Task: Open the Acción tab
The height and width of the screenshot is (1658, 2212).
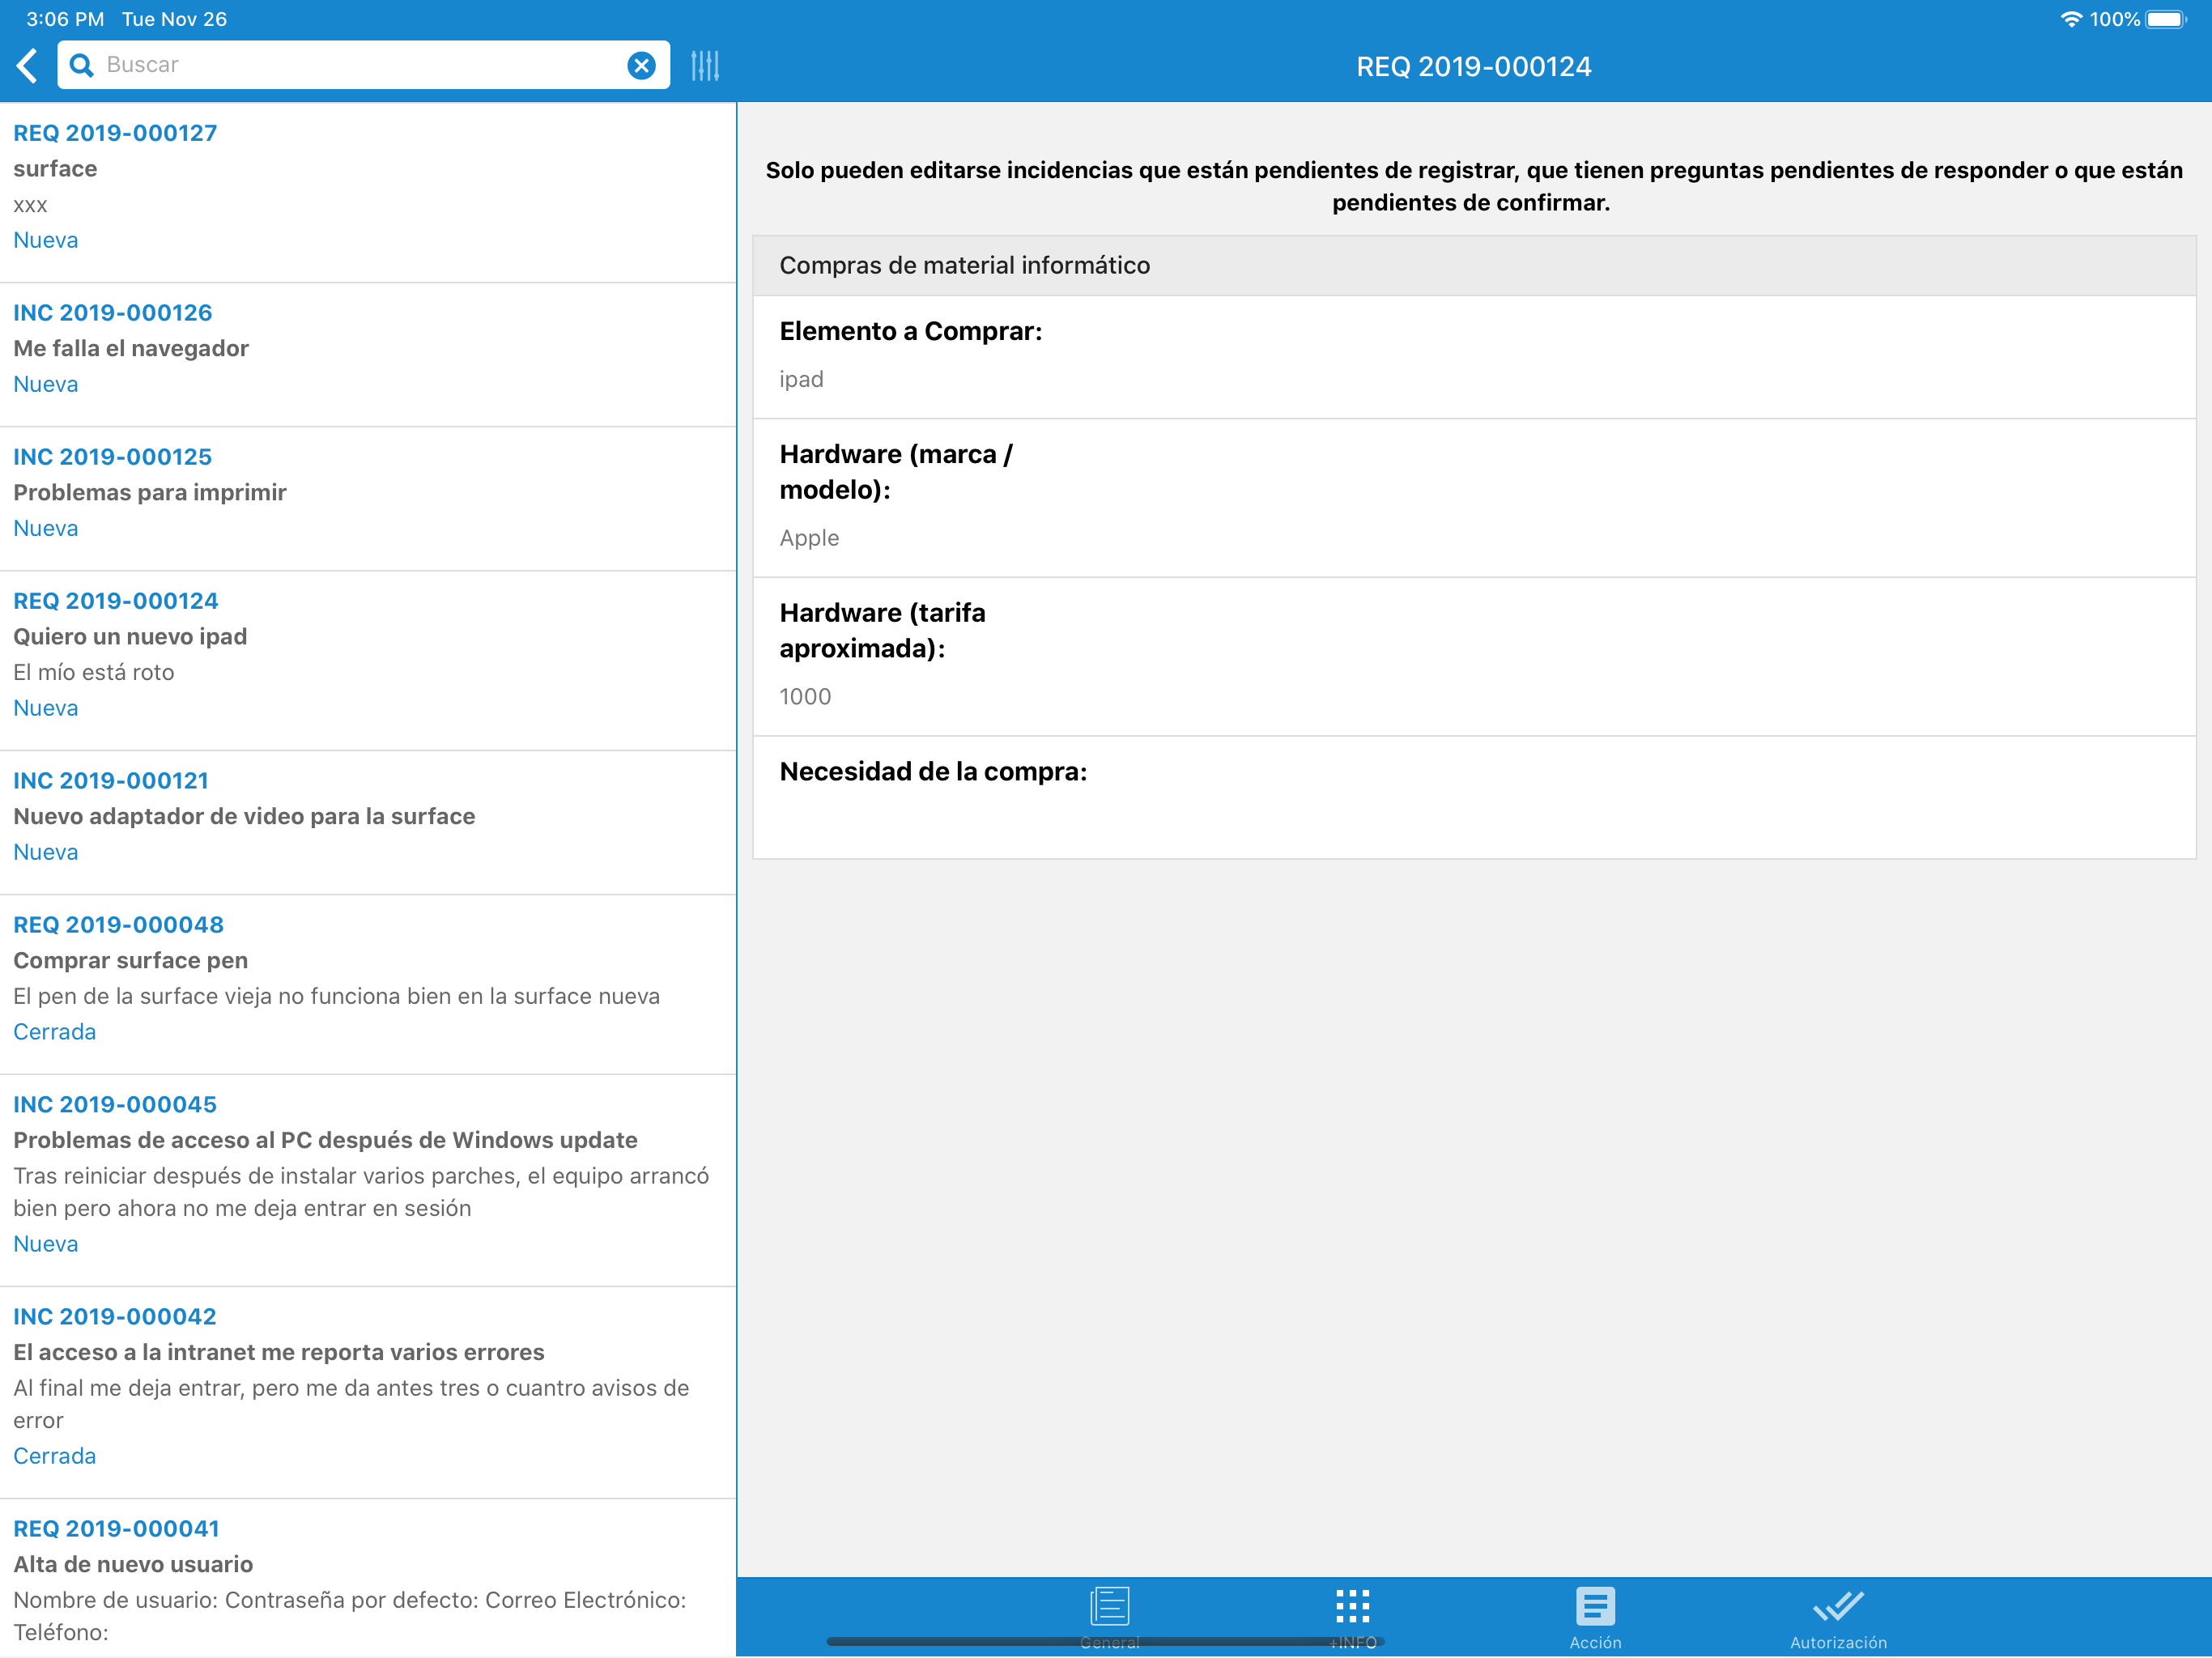Action: [x=1595, y=1619]
